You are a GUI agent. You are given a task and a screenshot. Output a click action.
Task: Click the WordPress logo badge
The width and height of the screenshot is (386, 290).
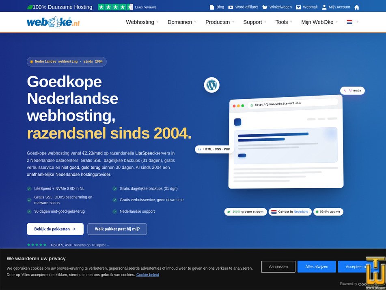pos(212,85)
